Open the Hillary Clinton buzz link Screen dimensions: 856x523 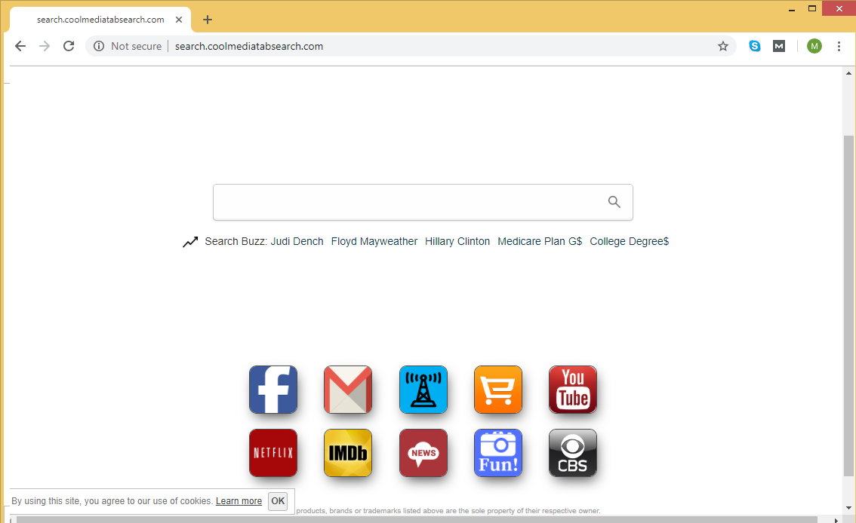(457, 241)
